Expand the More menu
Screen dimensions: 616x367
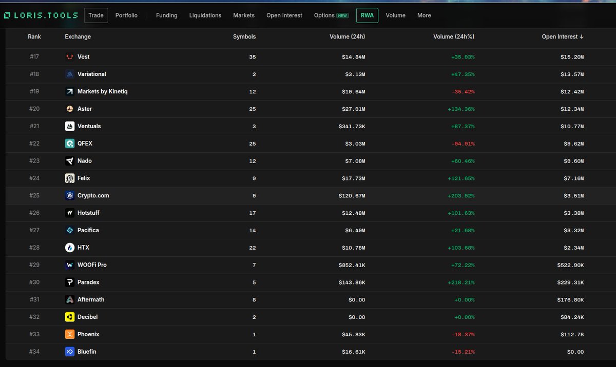tap(424, 15)
